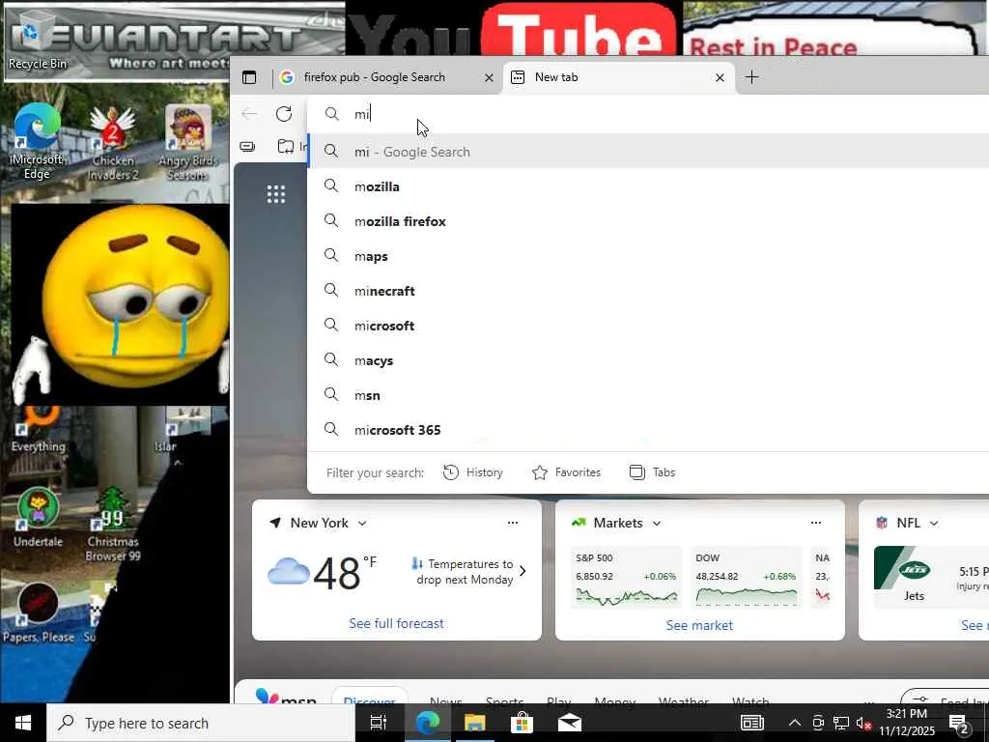
Task: Open the imported favorites folder icon
Action: 286,147
